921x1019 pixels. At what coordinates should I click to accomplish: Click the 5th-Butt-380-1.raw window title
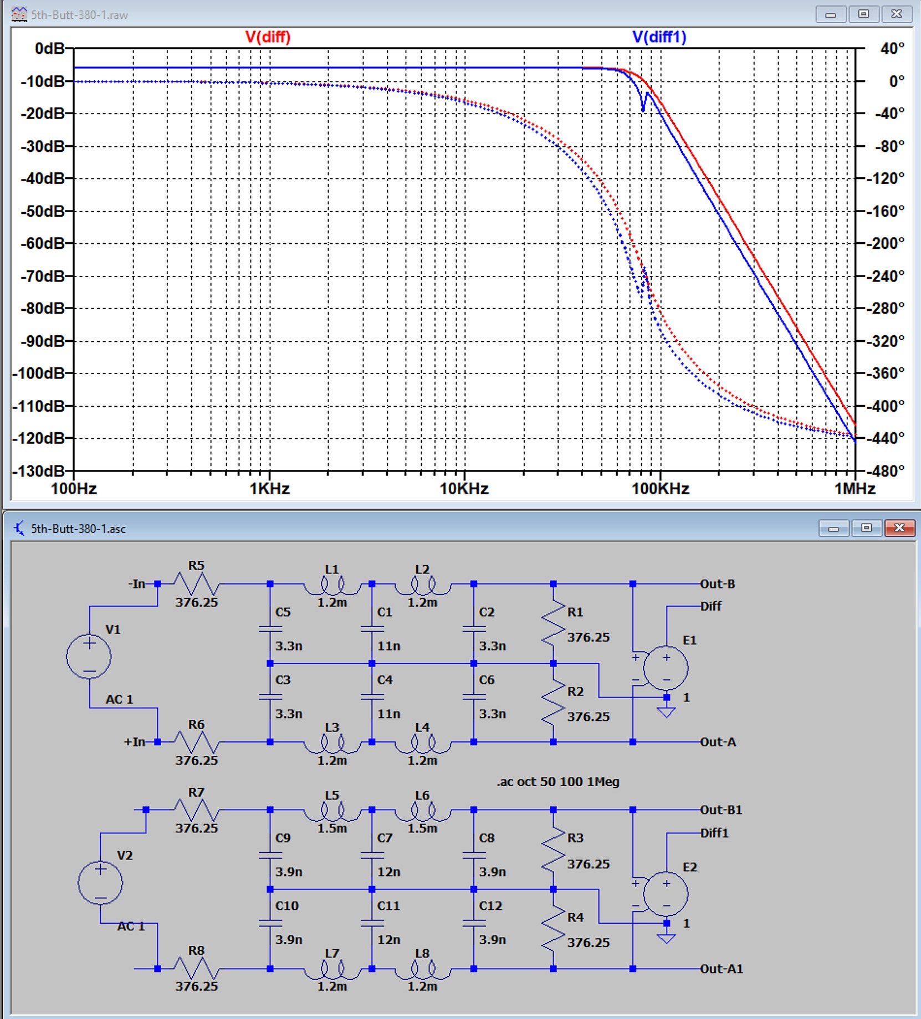(x=79, y=15)
